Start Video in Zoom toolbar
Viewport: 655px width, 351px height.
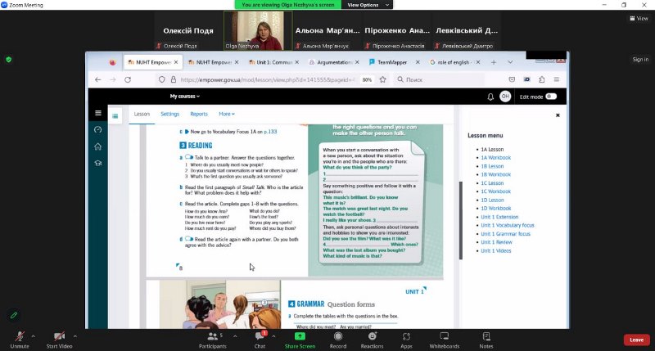pos(59,340)
